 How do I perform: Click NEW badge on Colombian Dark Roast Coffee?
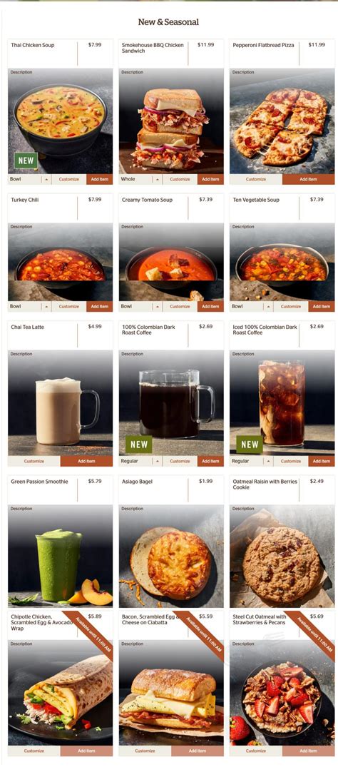[139, 445]
